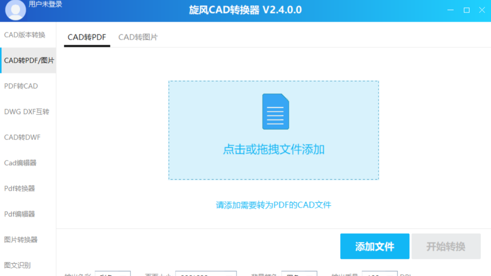Open DWG DXF互转 in the sidebar

coord(26,112)
